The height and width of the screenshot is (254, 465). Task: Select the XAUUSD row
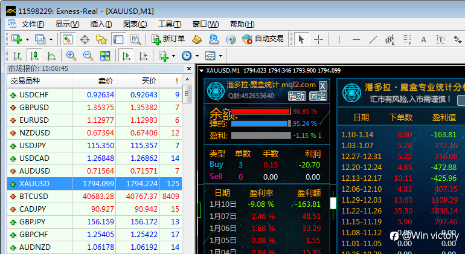(x=95, y=184)
